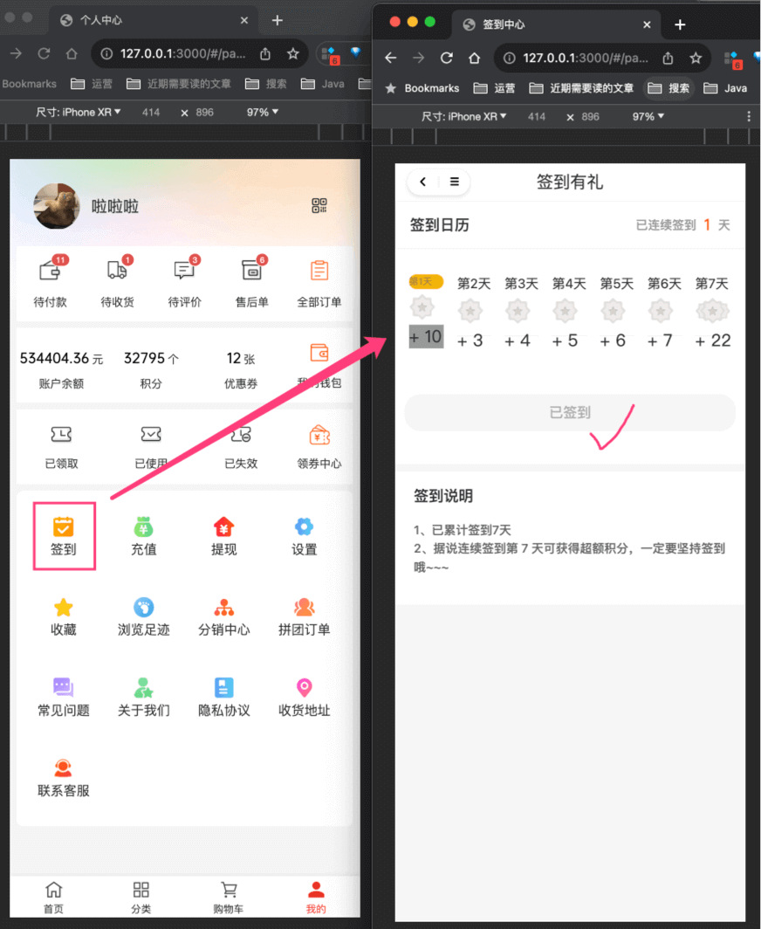Open the 联系客服 customer service icon
761x929 pixels.
(64, 768)
